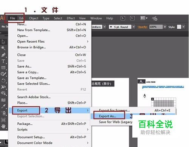The image size is (189, 147).
Task: Select the Mesh tool
Action: coord(3,100)
